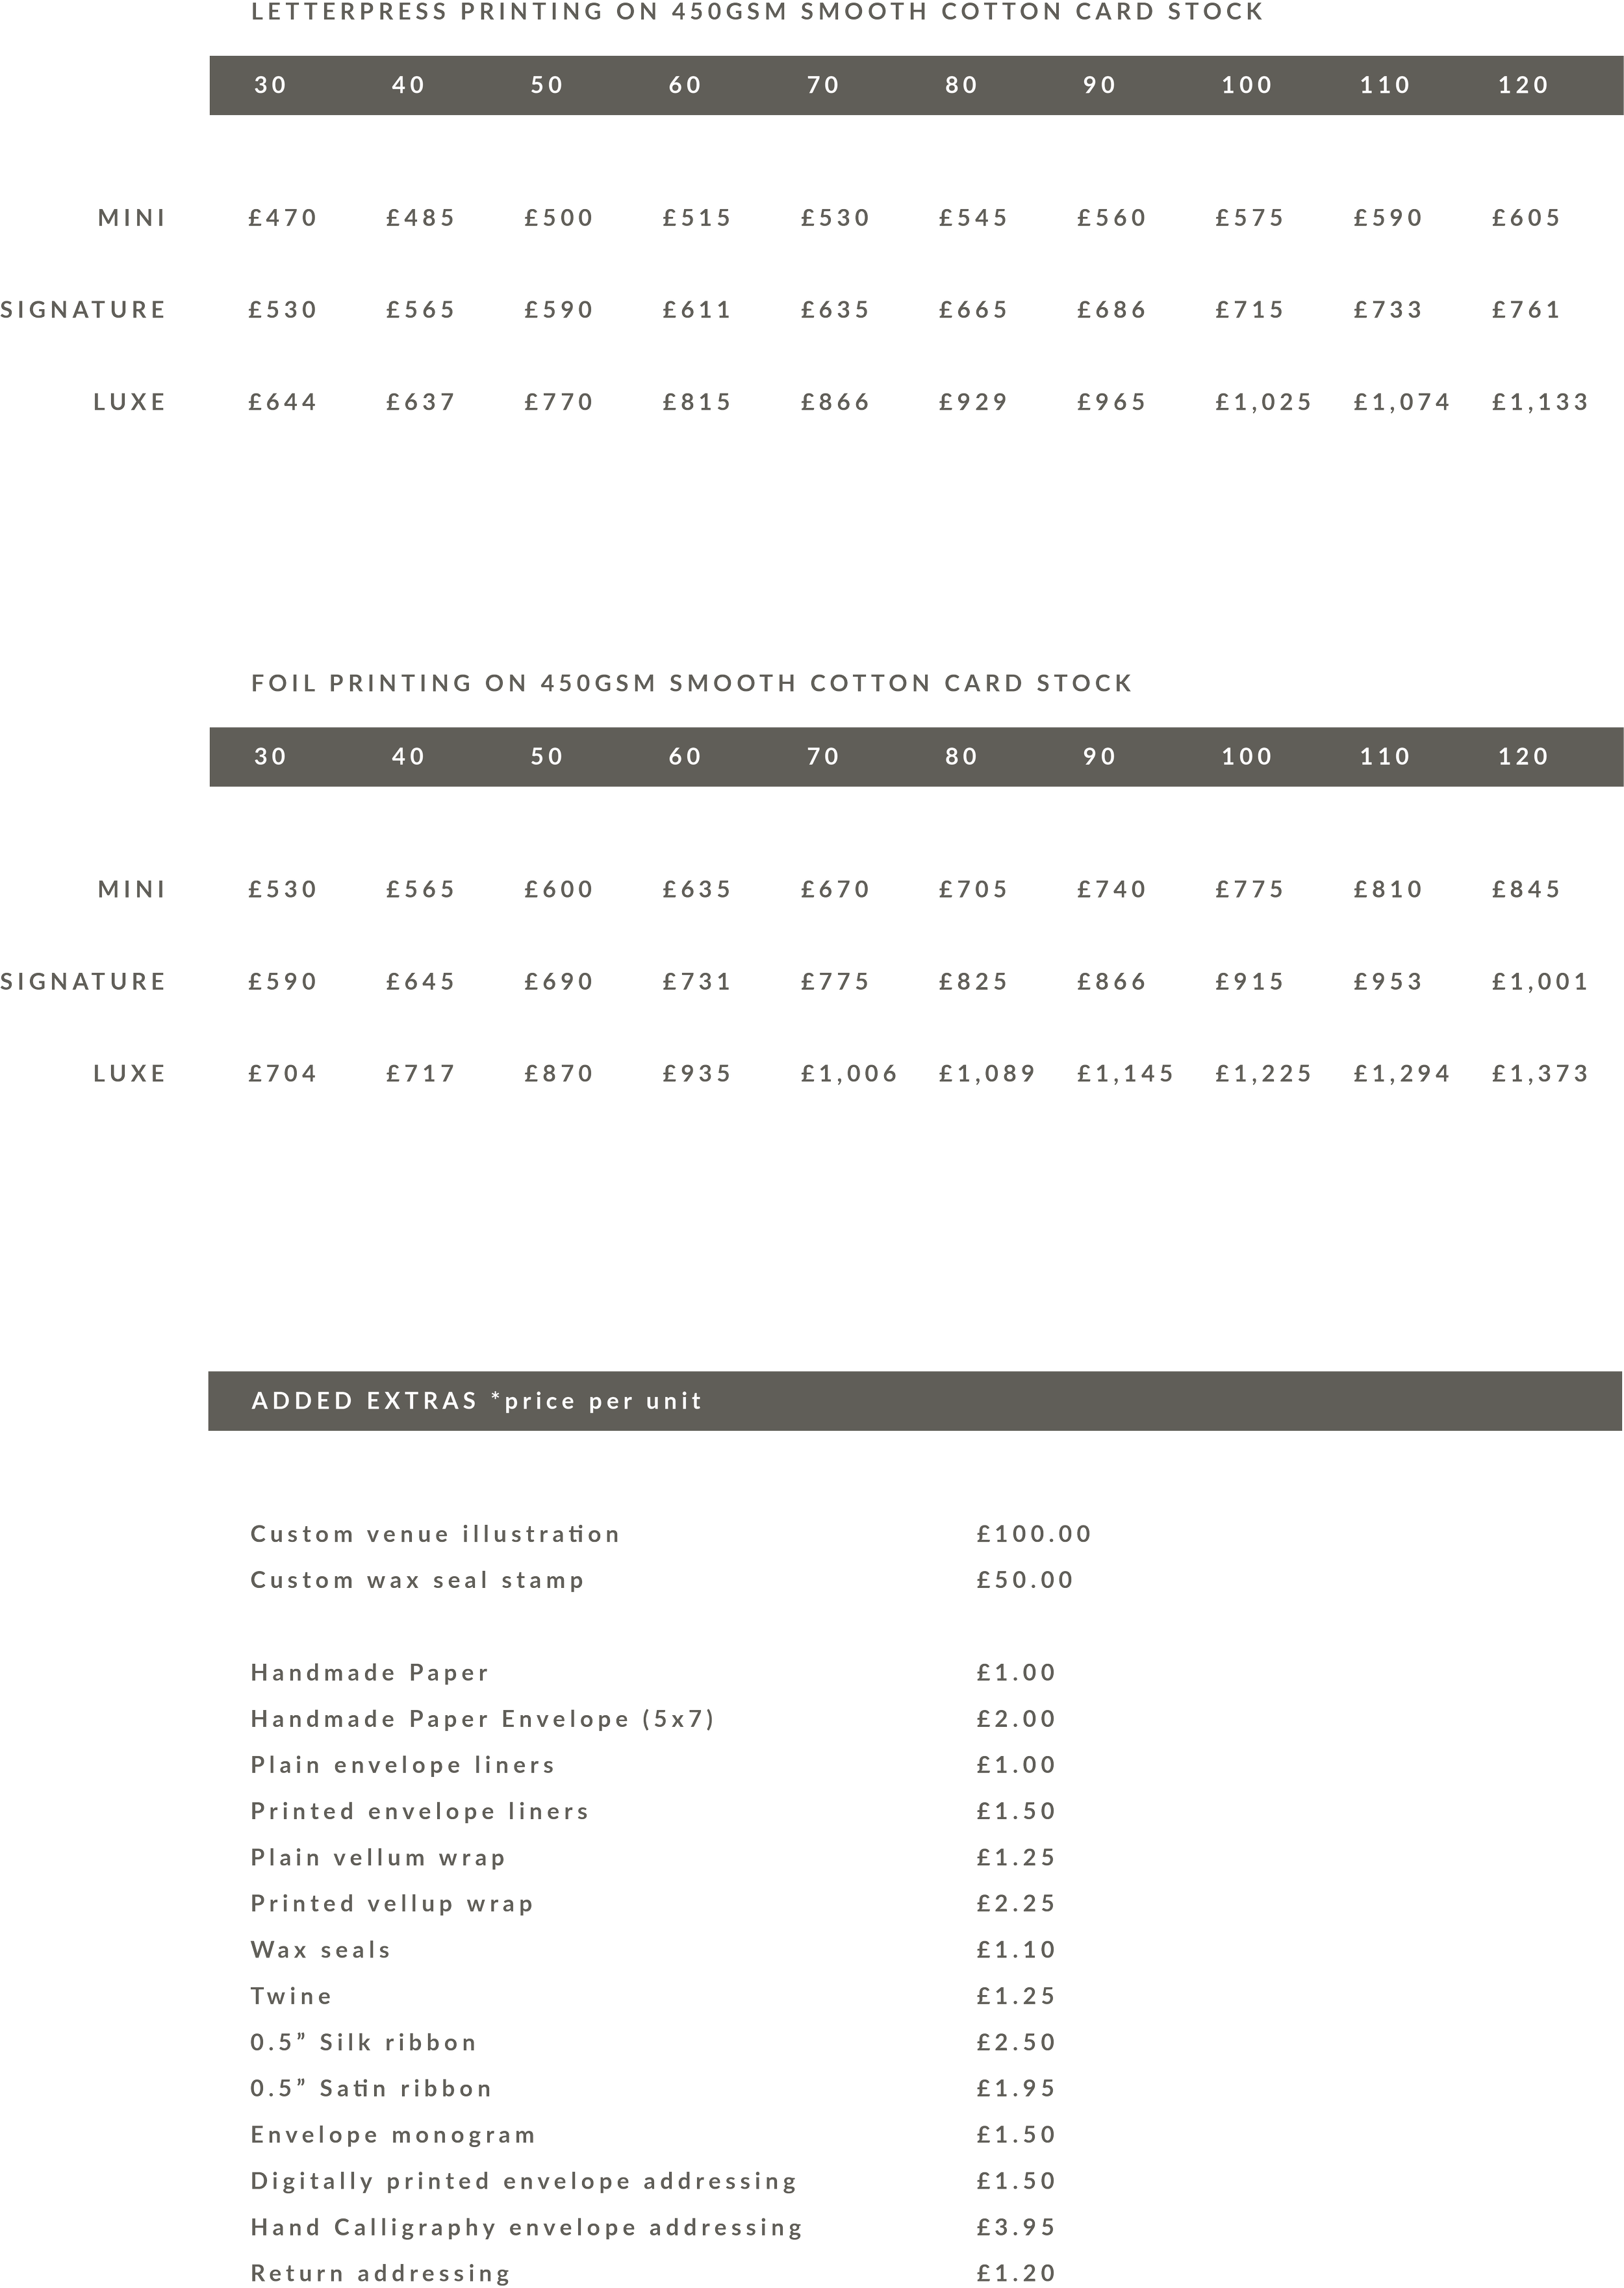
Task: Click the 30 quantity column in Foil table
Action: [270, 757]
